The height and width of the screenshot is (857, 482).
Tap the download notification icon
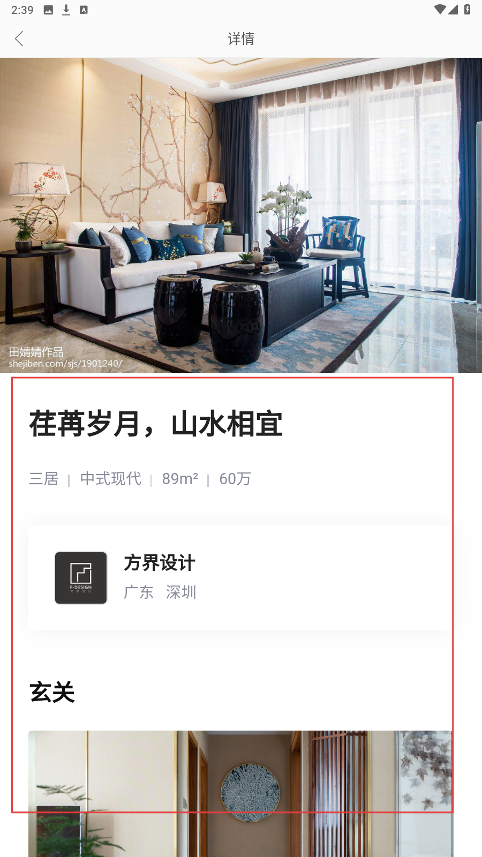tap(66, 10)
